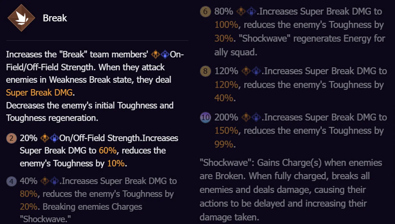Click the orange On-Field icon beside 200%
The width and height of the screenshot is (395, 224).
pyautogui.click(x=246, y=117)
